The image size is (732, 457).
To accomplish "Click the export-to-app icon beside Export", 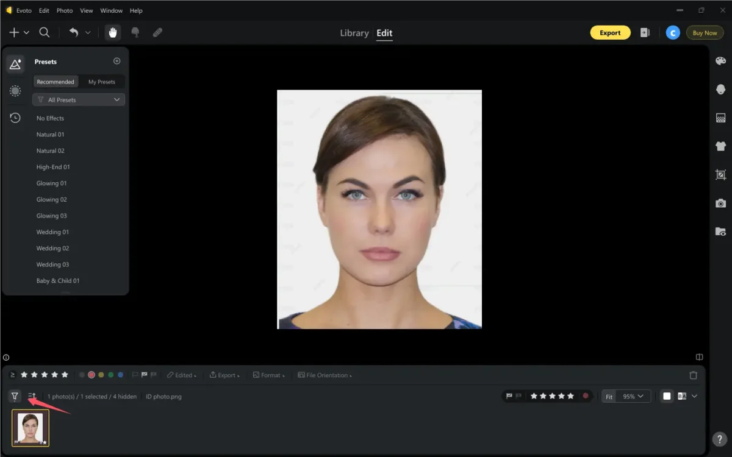I will pyautogui.click(x=645, y=33).
